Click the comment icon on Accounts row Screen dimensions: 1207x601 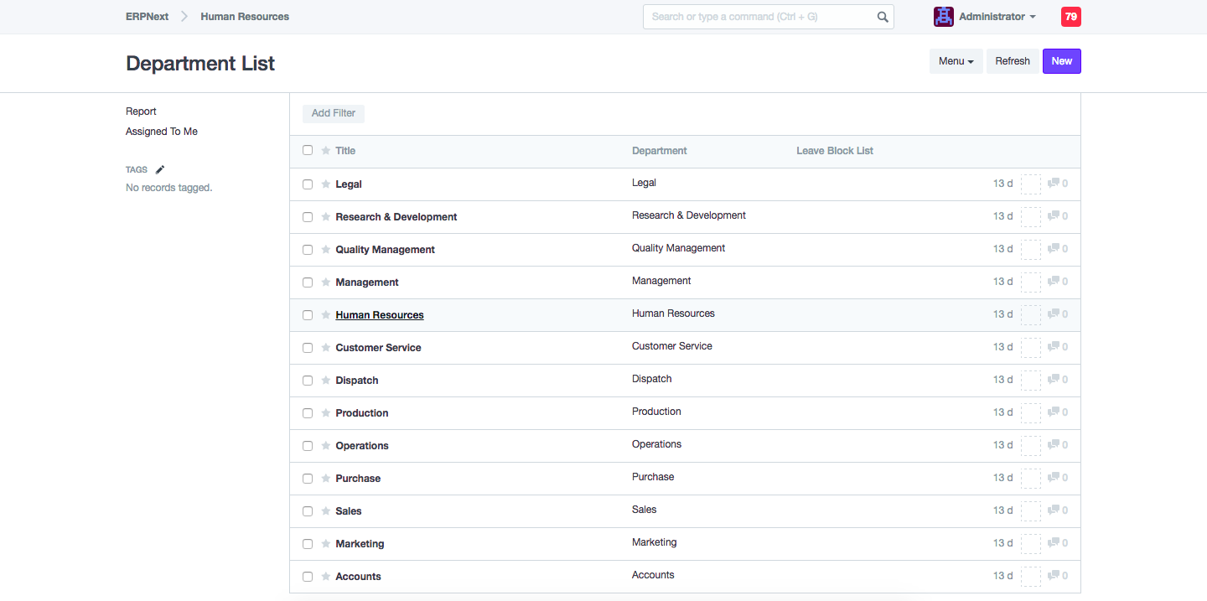pyautogui.click(x=1054, y=576)
